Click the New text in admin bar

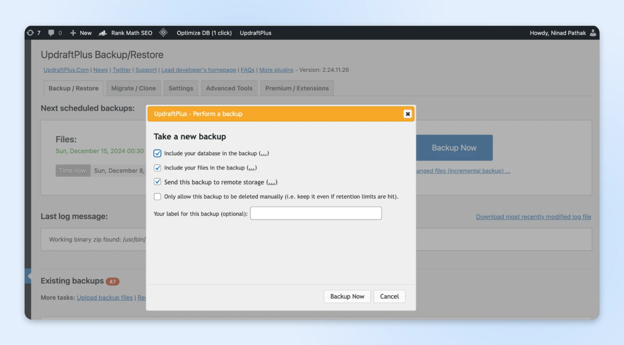(x=86, y=33)
